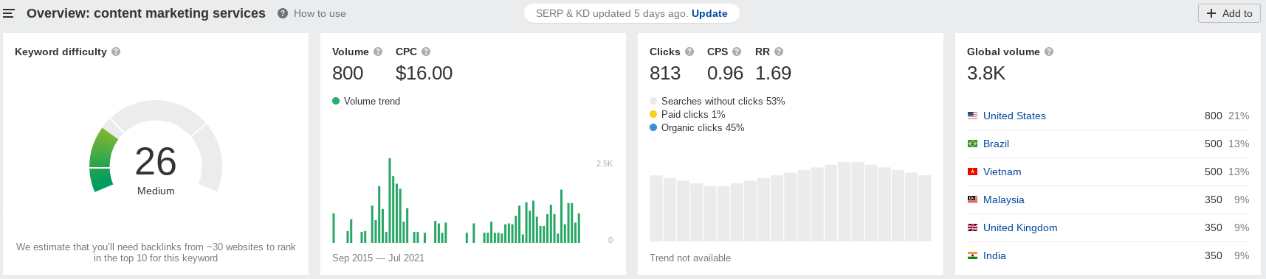Click the Global volume value 3.8K
This screenshot has height=279, width=1266.
pyautogui.click(x=986, y=73)
